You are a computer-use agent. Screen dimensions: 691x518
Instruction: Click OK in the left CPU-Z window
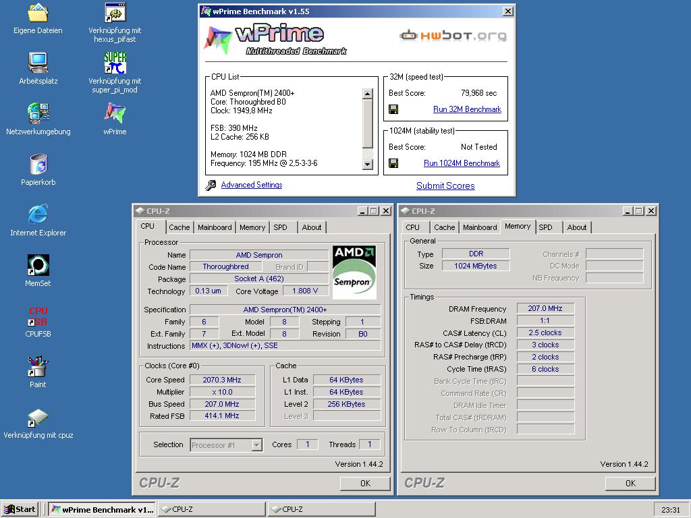point(365,483)
